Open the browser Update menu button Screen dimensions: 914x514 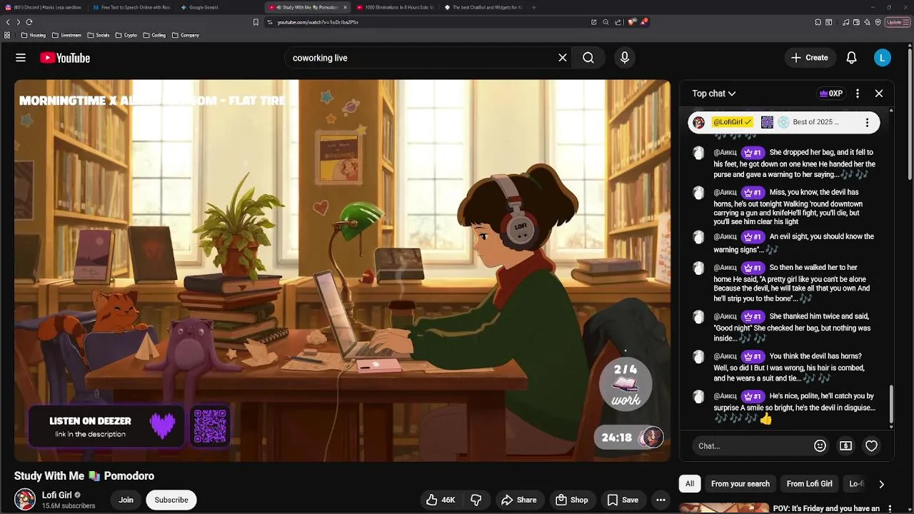(897, 22)
